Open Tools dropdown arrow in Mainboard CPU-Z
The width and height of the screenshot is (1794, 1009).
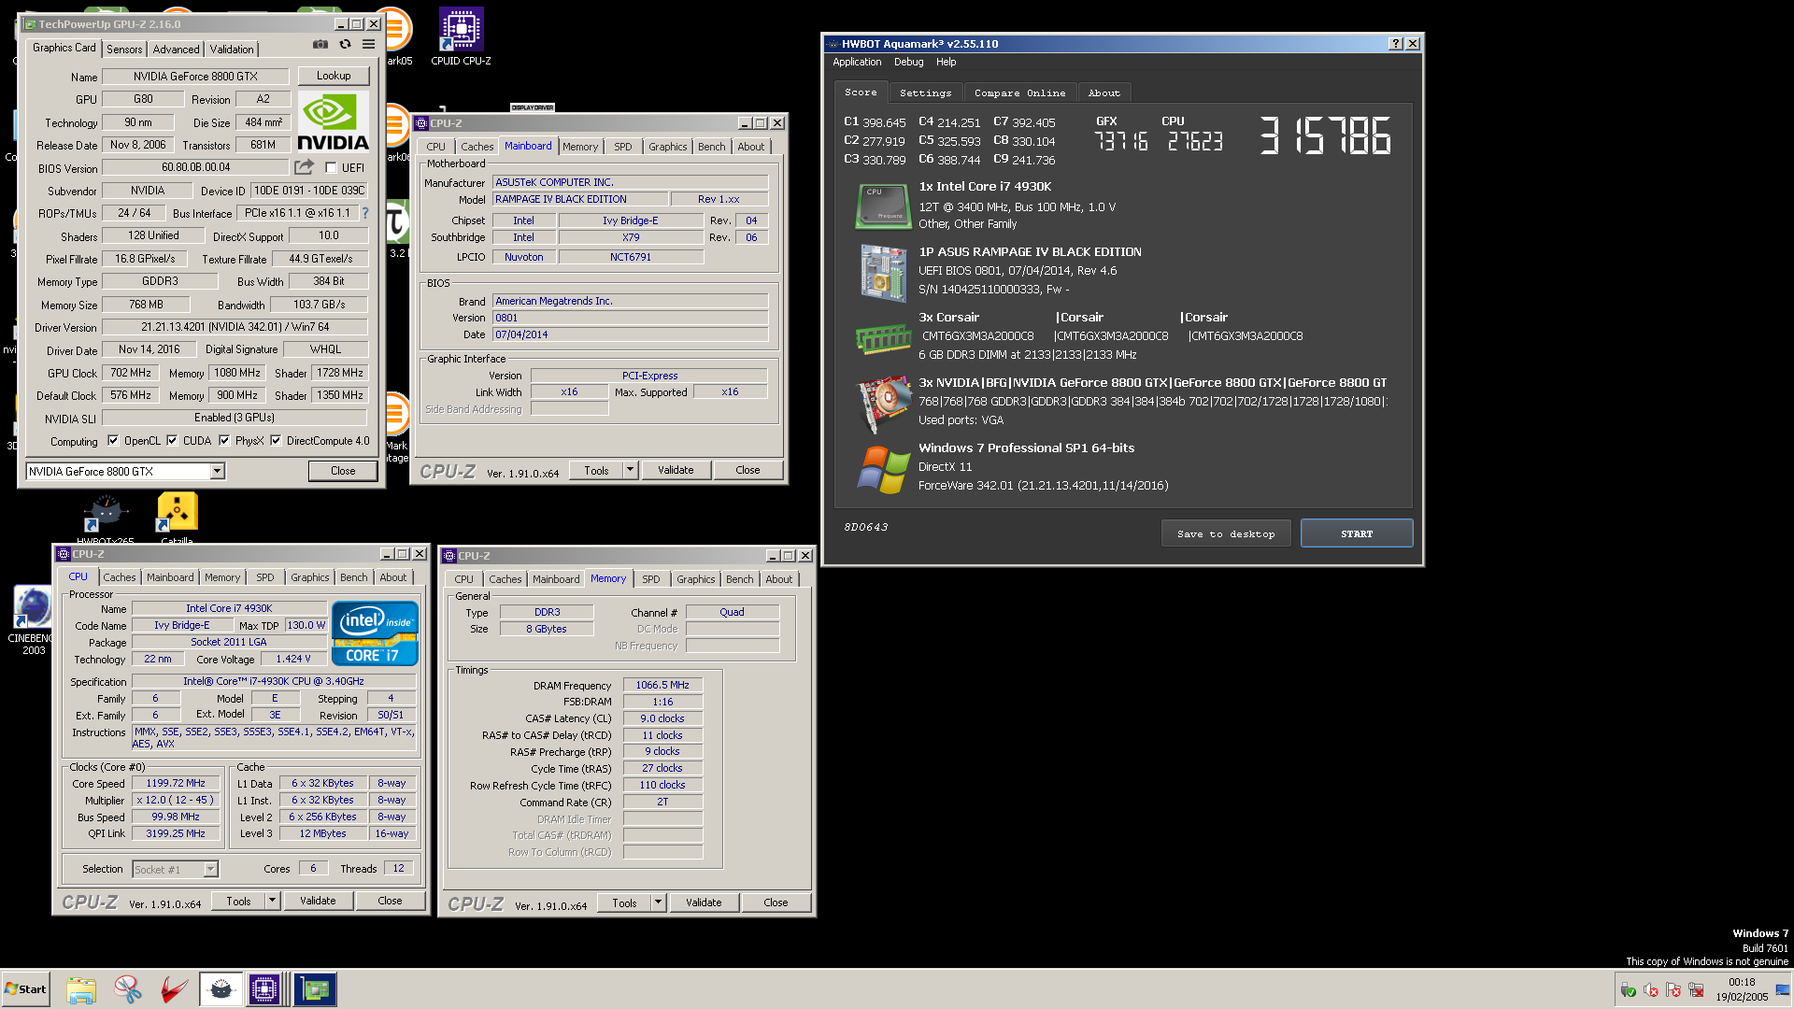(631, 470)
